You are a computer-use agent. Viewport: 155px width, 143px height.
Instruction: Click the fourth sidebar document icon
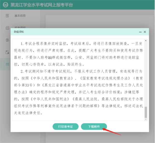[7, 52]
